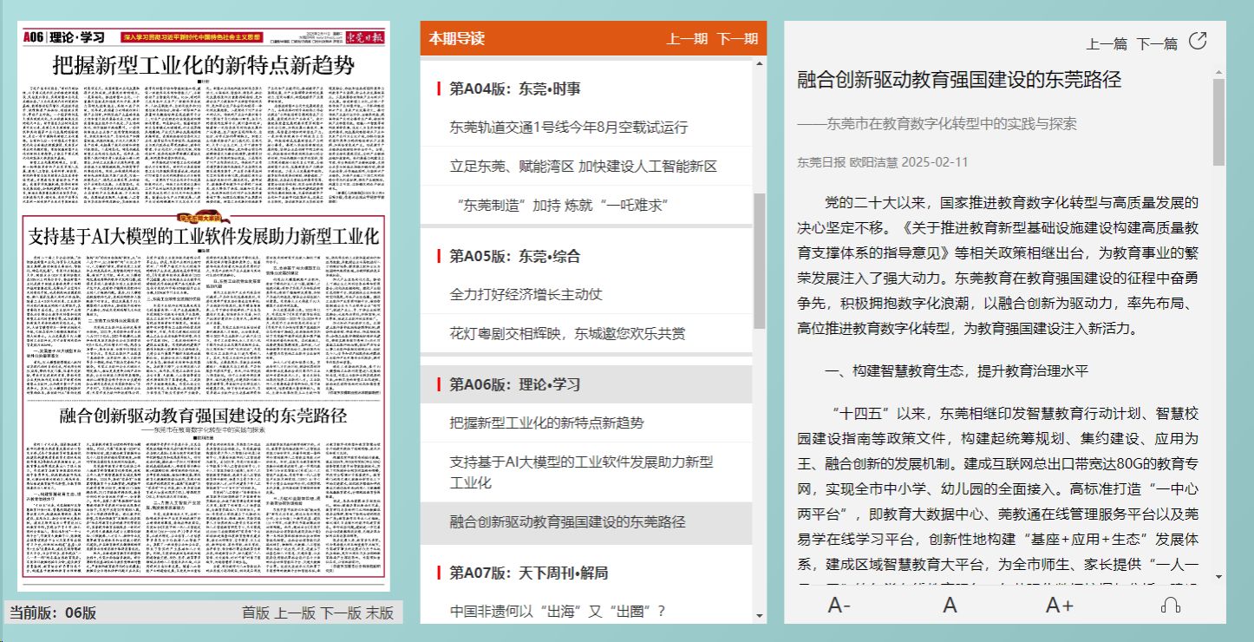Viewport: 1254px width, 642px height.
Task: Click AI大模型 headline on newspaper page image
Action: coord(203,236)
